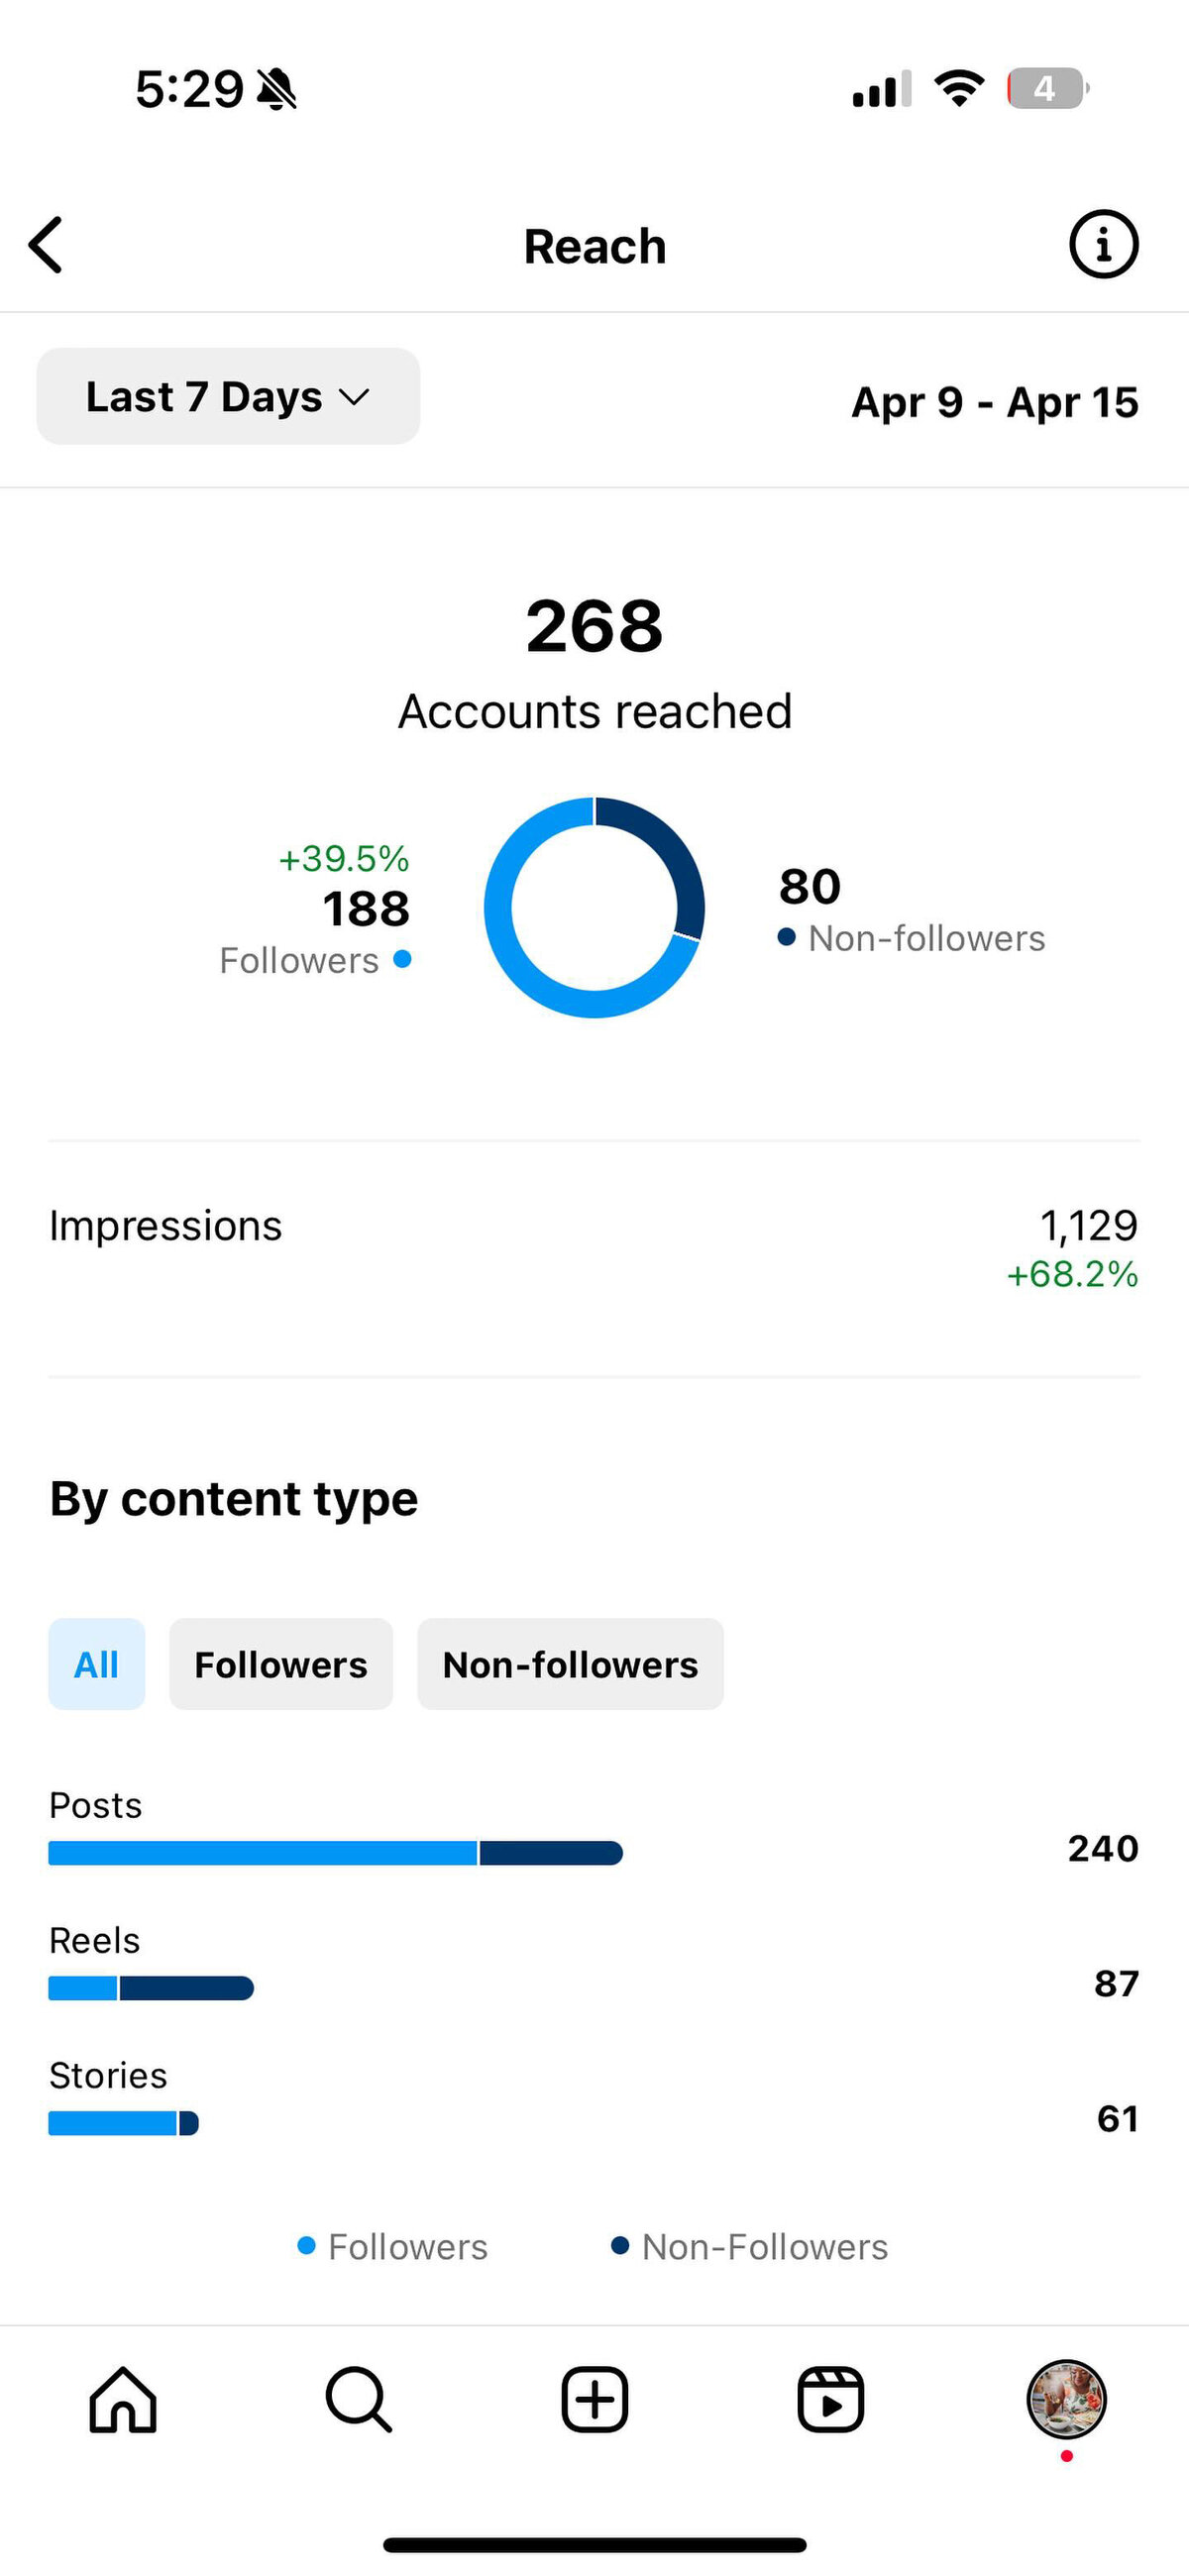Filter content type by Followers
The height and width of the screenshot is (2575, 1189).
(x=281, y=1664)
